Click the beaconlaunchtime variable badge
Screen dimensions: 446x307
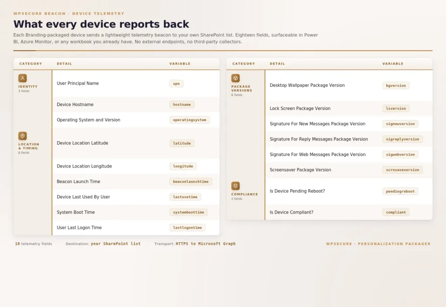click(x=190, y=181)
